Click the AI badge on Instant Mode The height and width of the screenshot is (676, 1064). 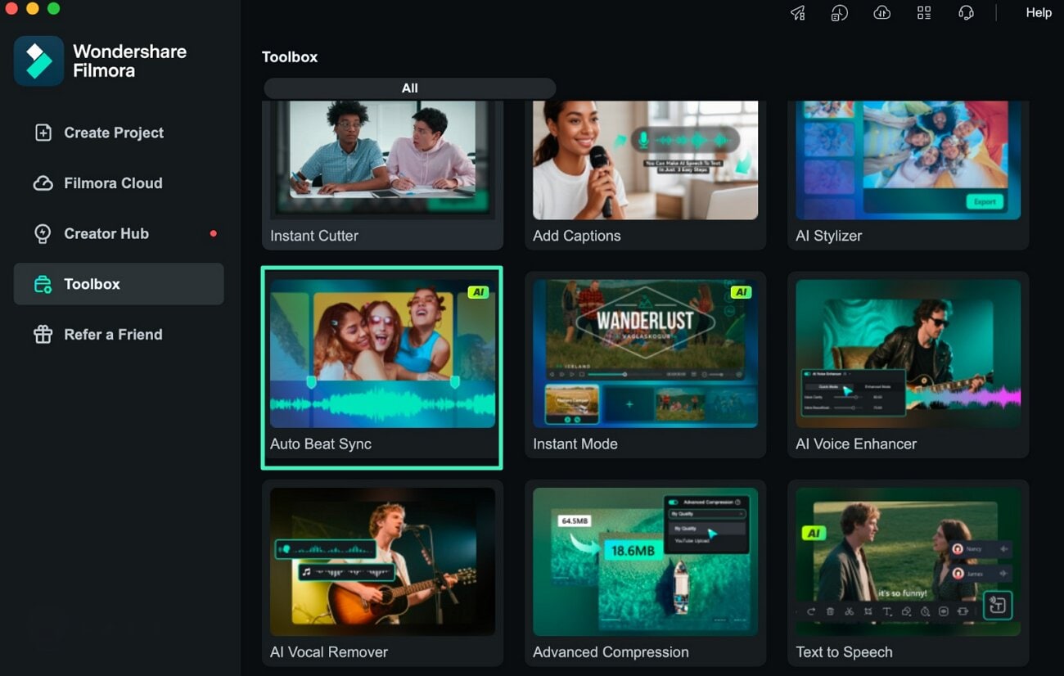741,292
